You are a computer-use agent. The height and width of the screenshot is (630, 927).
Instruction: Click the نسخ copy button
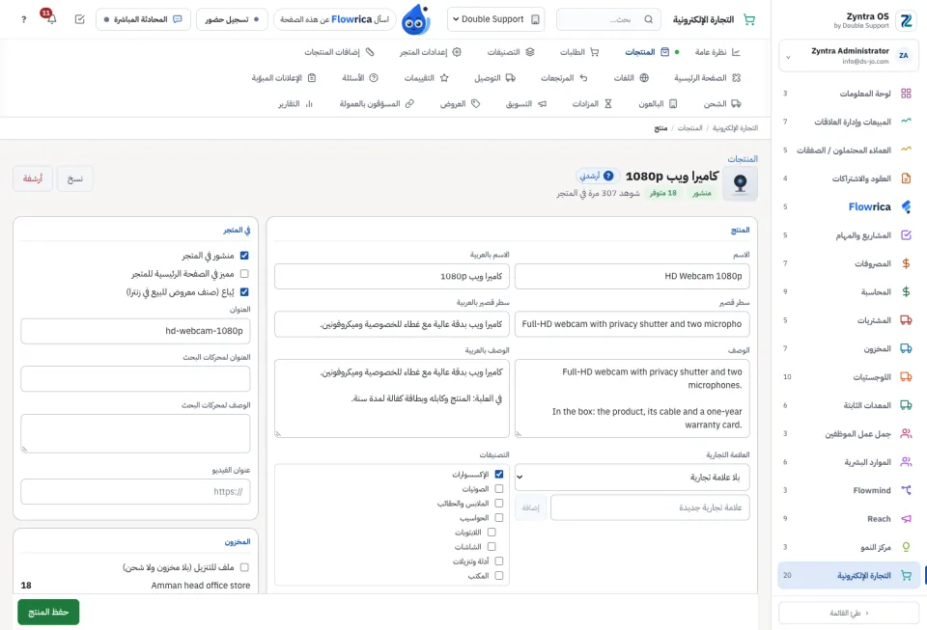[74, 178]
